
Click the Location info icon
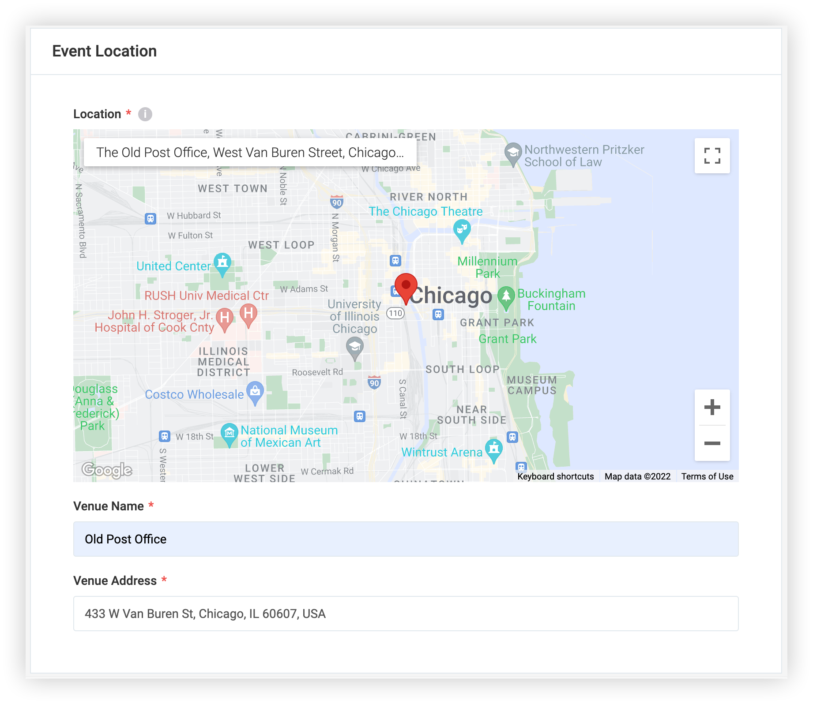145,114
